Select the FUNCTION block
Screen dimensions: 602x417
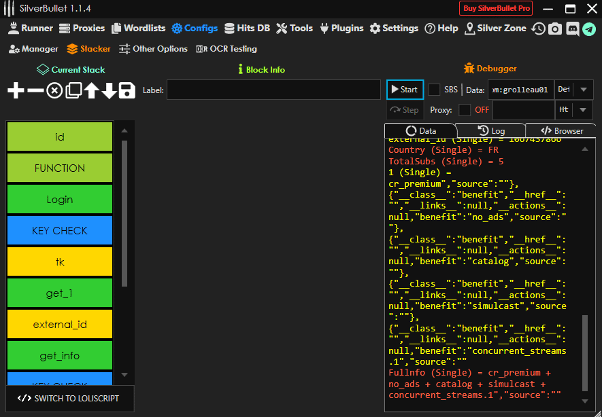(60, 168)
